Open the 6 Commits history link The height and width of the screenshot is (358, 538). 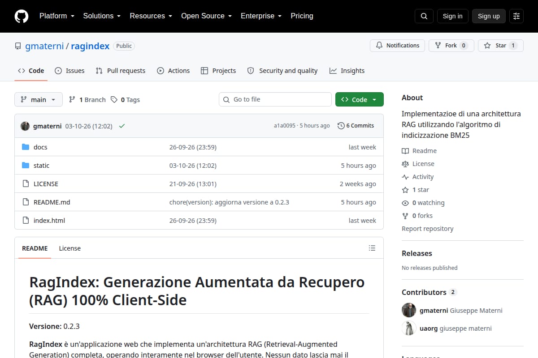pos(356,126)
